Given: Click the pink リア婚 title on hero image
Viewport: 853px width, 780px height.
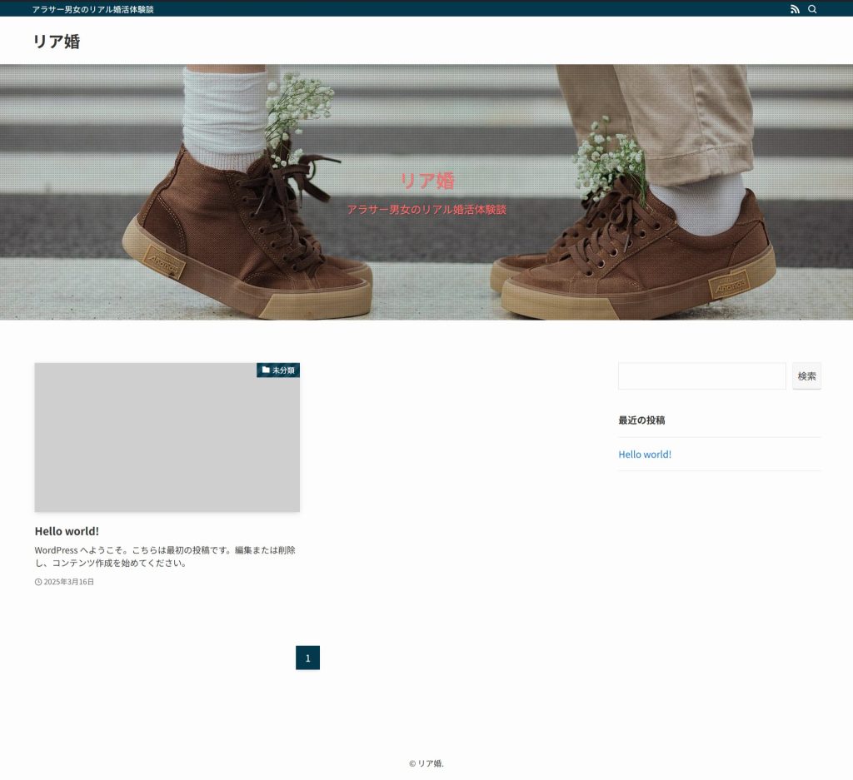Looking at the screenshot, I should pyautogui.click(x=426, y=181).
